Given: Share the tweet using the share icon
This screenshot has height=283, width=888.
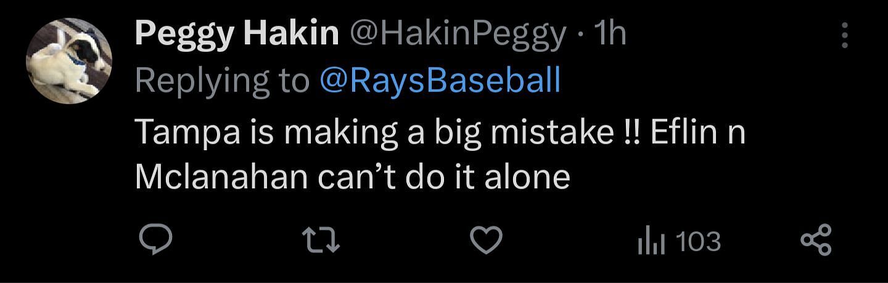Looking at the screenshot, I should (x=815, y=241).
